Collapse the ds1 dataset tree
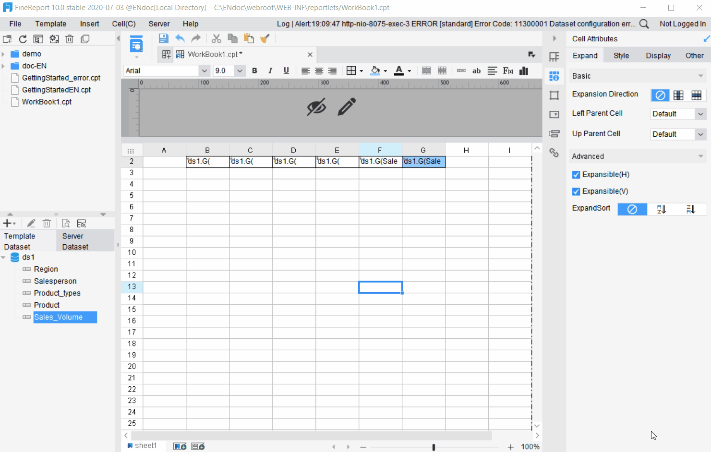Viewport: 711px width, 452px height. [x=3, y=258]
